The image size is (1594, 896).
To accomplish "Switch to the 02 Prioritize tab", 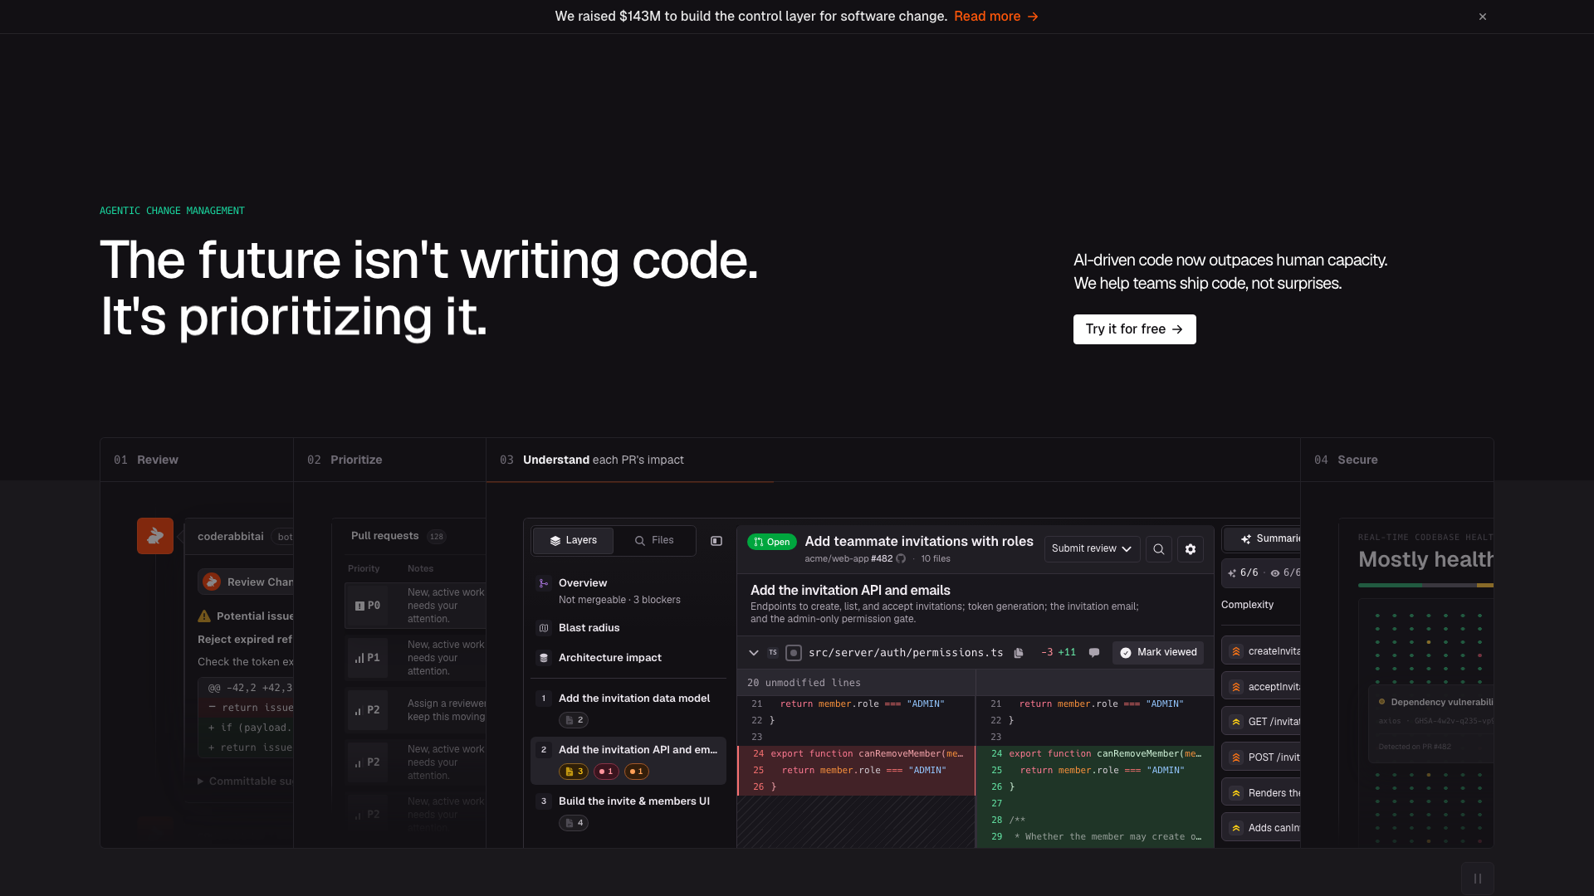I will pos(389,460).
